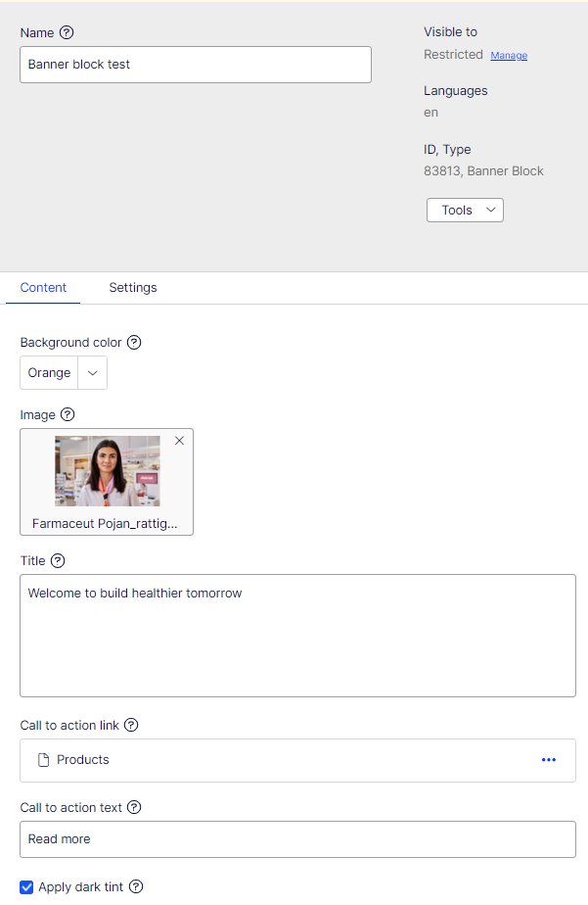Click the help icon beside Apply dark tint
588x905 pixels.
coord(136,886)
